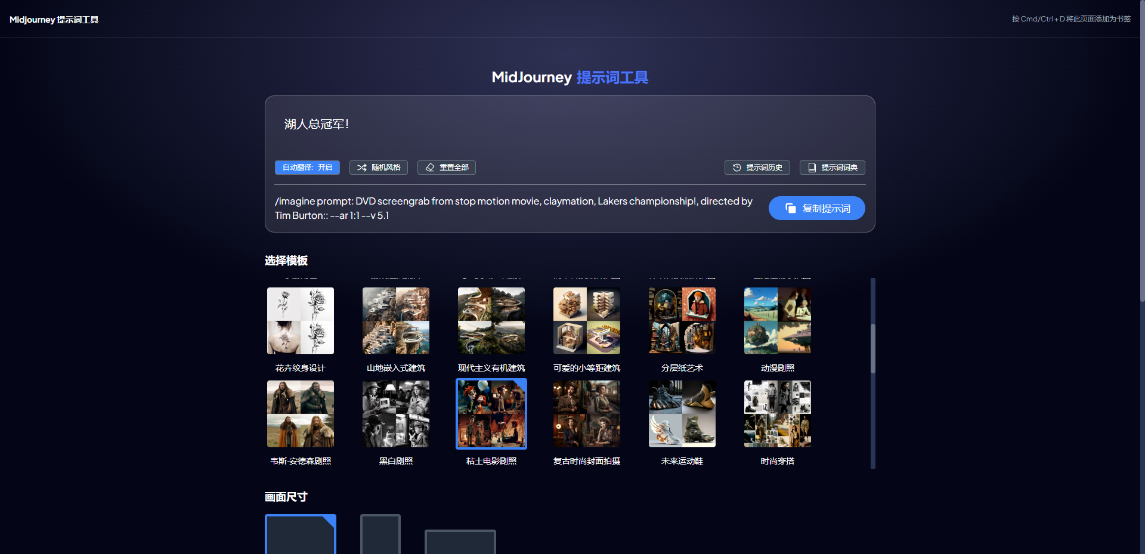This screenshot has width=1145, height=554.
Task: Click the generated /imagine prompt text
Action: click(x=513, y=208)
